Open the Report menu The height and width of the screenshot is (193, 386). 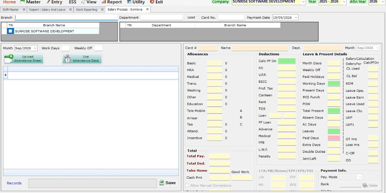tap(112, 2)
